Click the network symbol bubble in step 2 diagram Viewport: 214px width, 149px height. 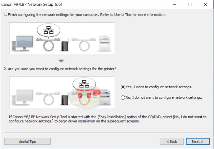coord(84,84)
